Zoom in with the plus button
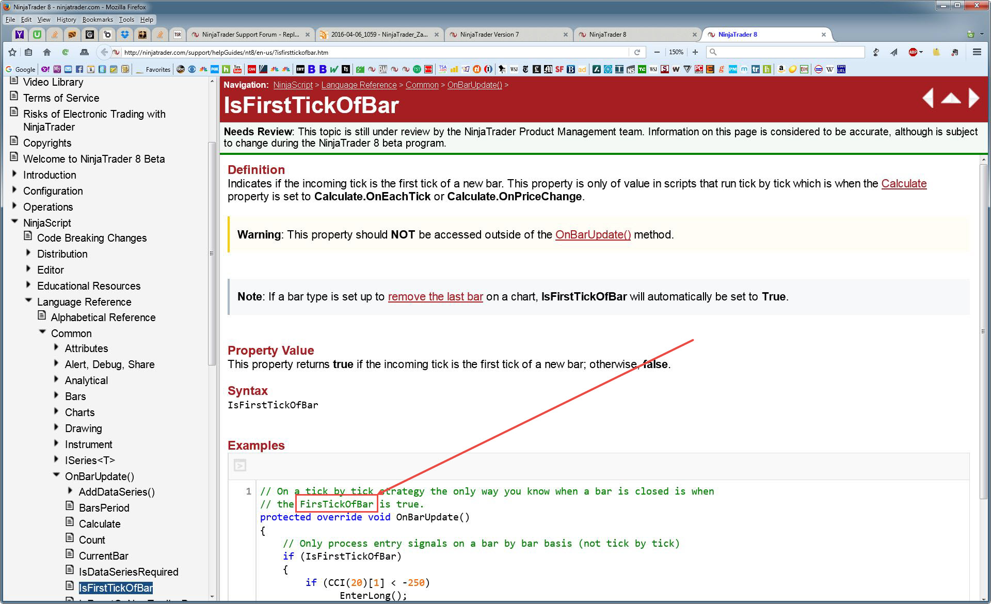 point(695,52)
